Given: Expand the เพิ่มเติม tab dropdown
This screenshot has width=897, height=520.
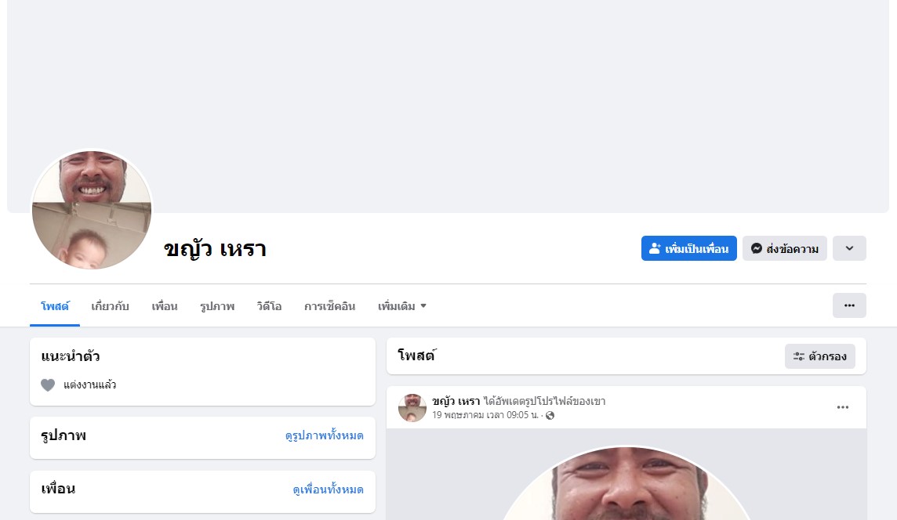Looking at the screenshot, I should click(x=401, y=306).
